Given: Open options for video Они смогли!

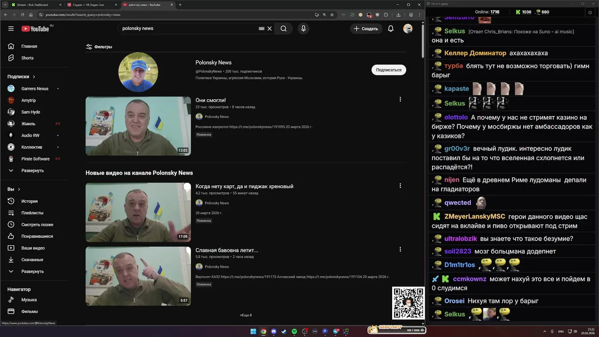Looking at the screenshot, I should (x=400, y=99).
